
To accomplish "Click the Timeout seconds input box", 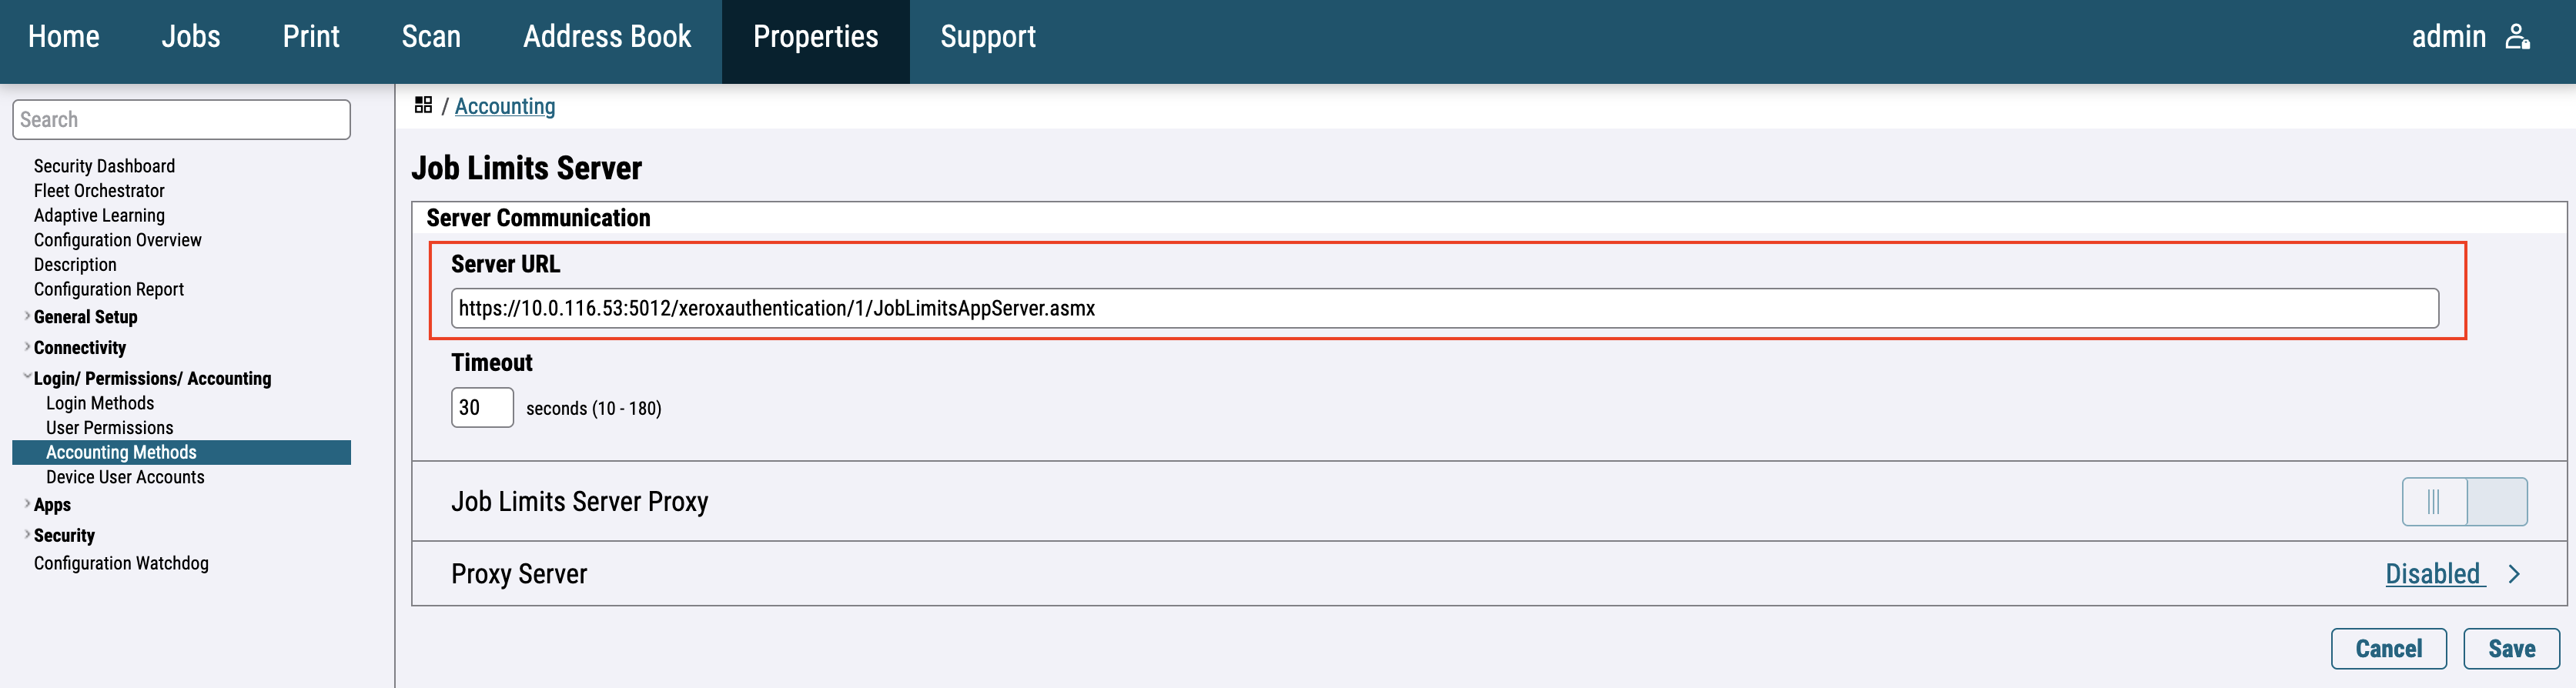I will point(482,407).
